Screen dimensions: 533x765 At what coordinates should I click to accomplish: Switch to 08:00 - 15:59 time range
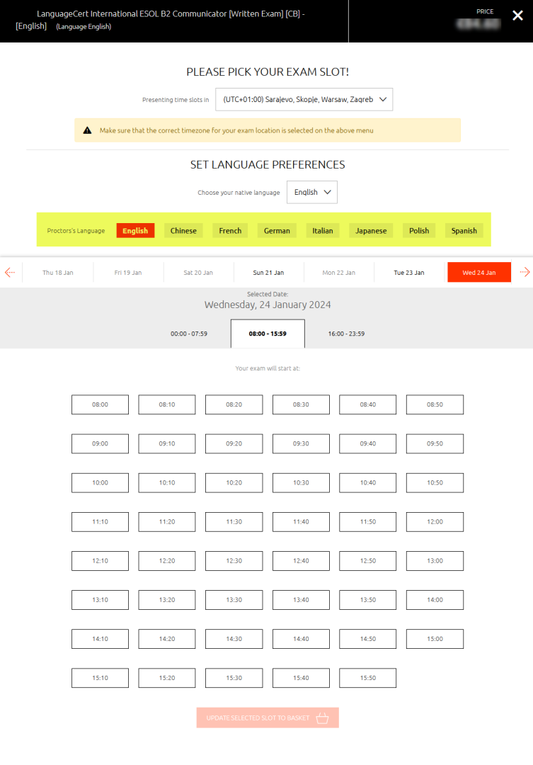[268, 334]
